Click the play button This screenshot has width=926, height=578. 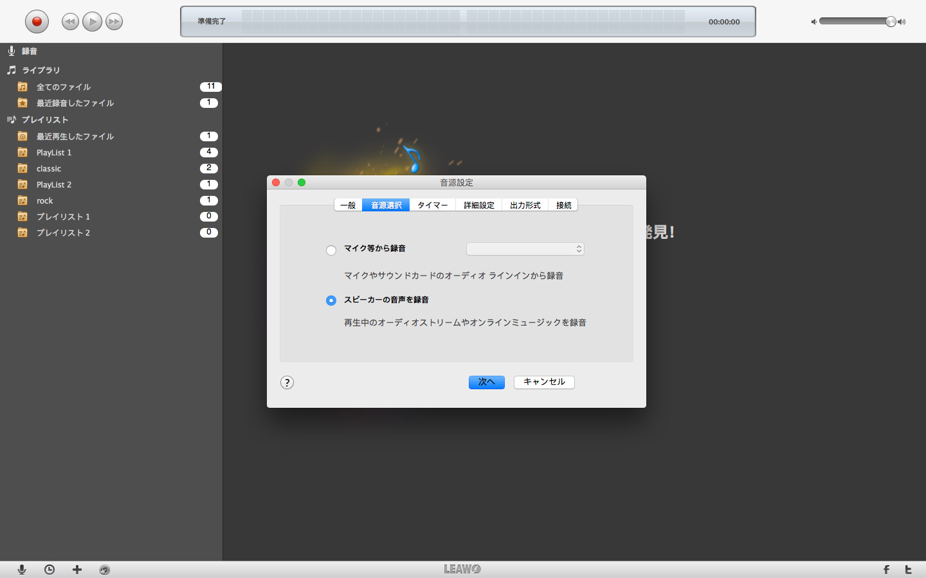point(92,22)
